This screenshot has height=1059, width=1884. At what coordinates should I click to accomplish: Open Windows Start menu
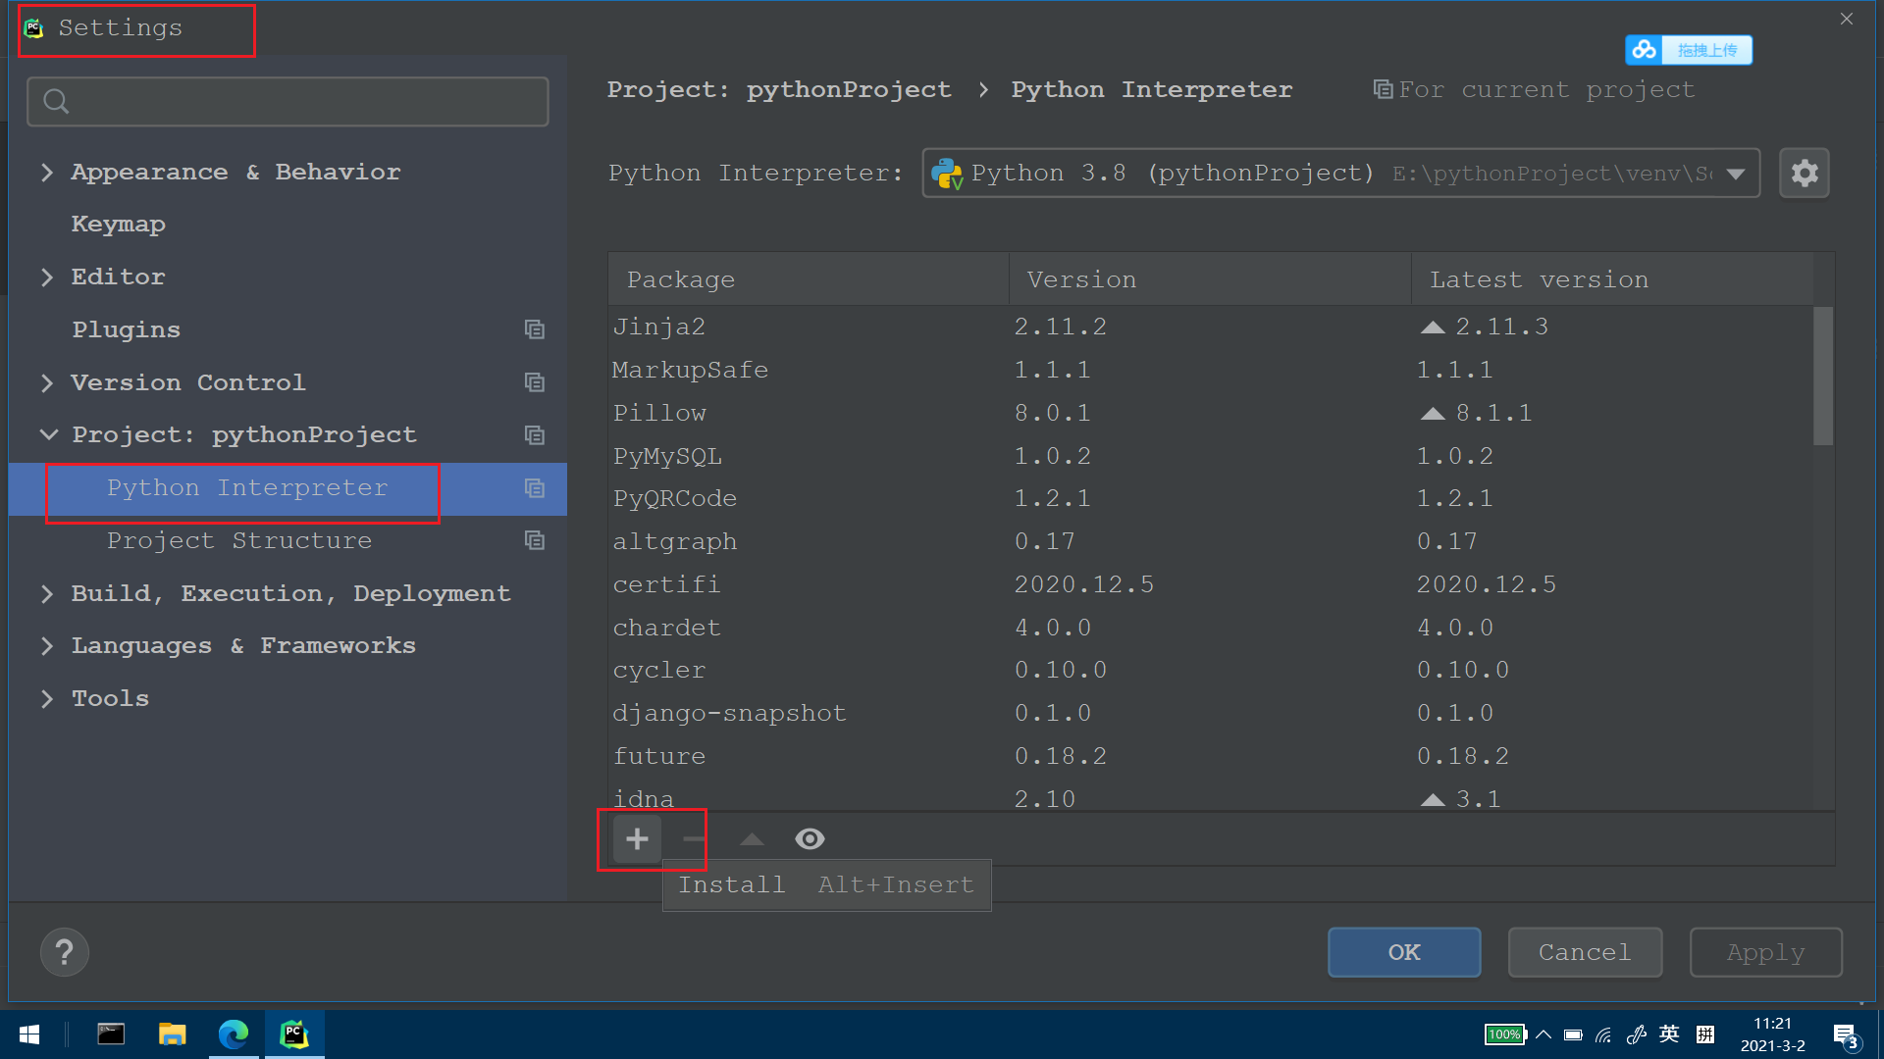[x=29, y=1034]
